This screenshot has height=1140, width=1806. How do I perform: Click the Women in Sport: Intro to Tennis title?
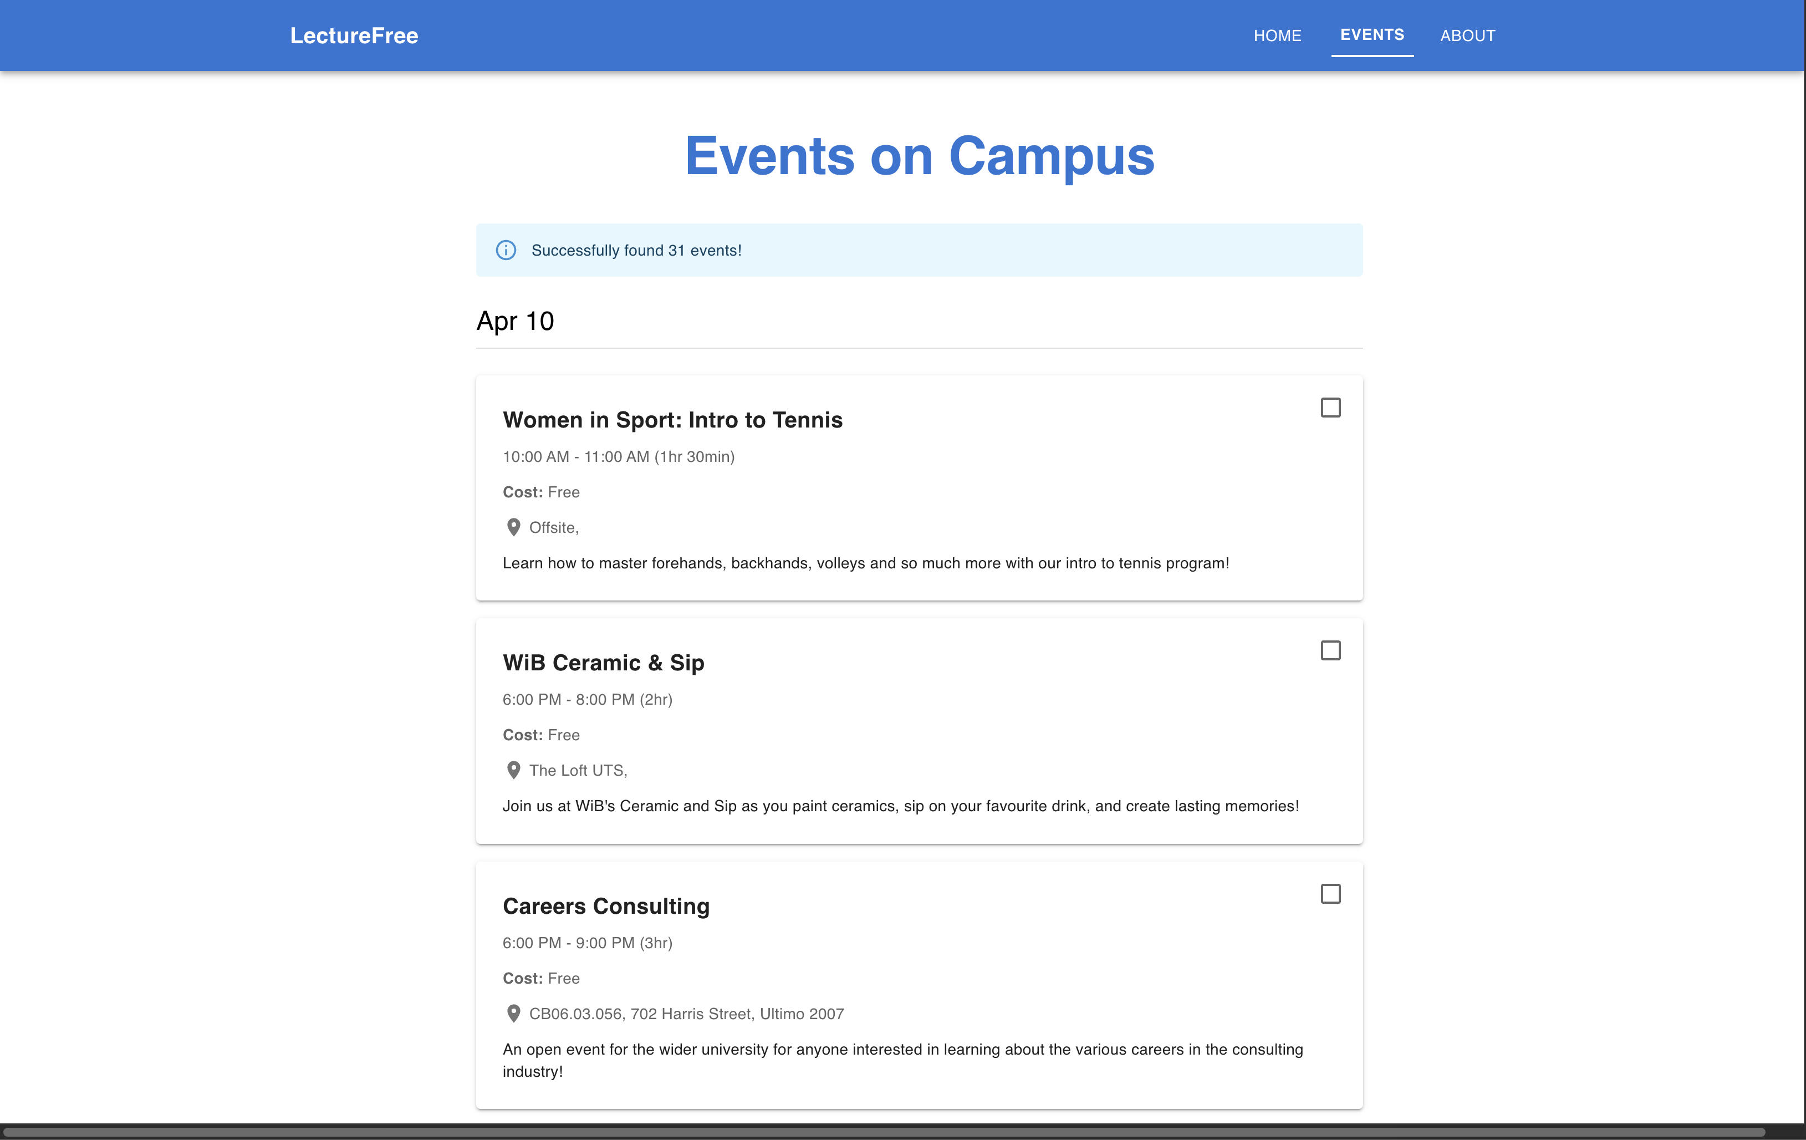pos(672,420)
